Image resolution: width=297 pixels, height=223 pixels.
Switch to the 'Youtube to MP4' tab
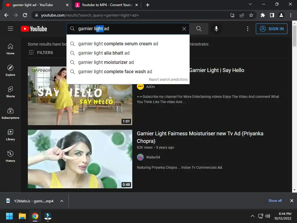pyautogui.click(x=106, y=5)
